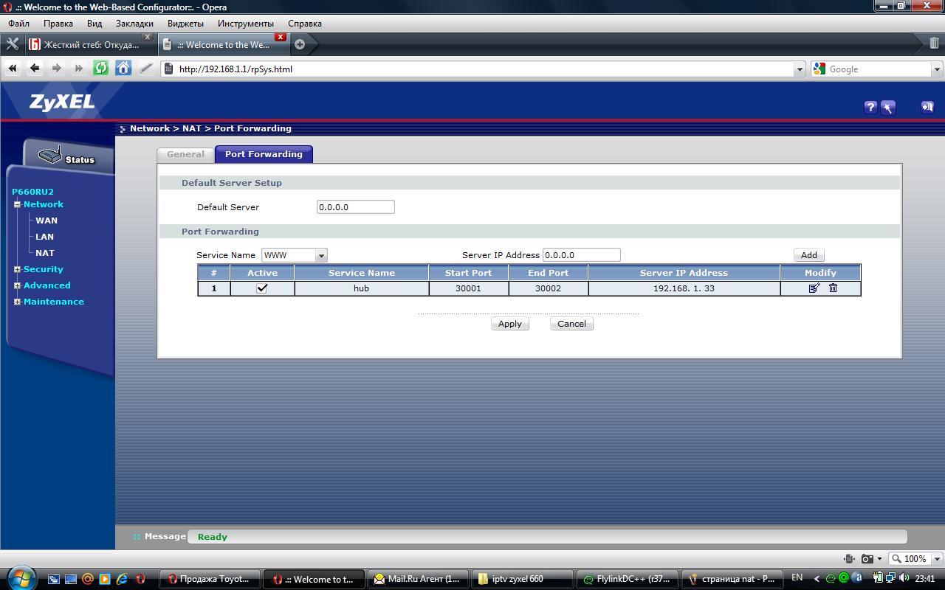The image size is (945, 590).
Task: Open a new Opera tab
Action: click(x=300, y=44)
